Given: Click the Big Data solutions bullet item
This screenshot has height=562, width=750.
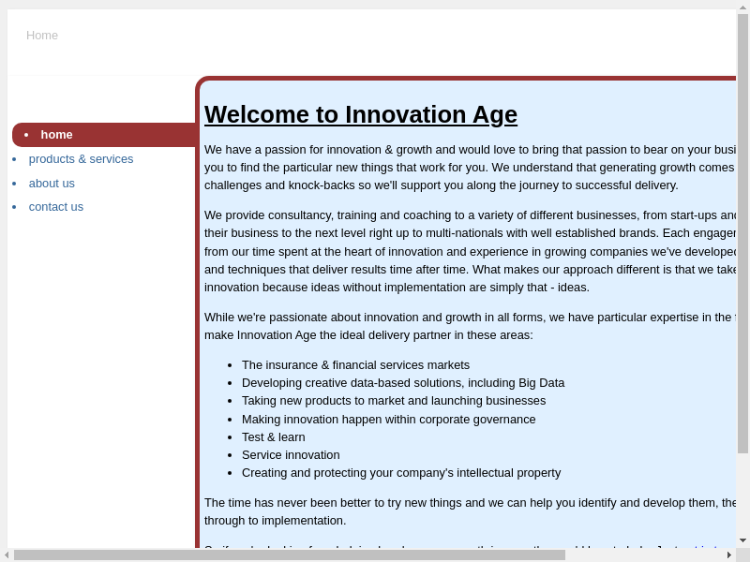Looking at the screenshot, I should point(403,383).
